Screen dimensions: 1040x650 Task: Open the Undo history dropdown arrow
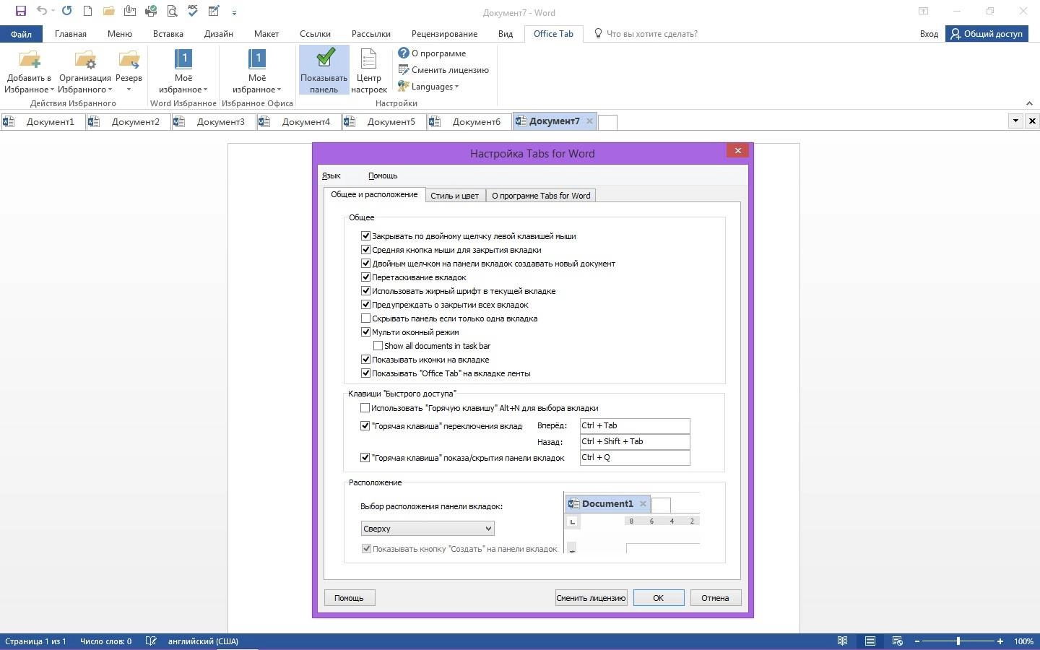coord(53,12)
